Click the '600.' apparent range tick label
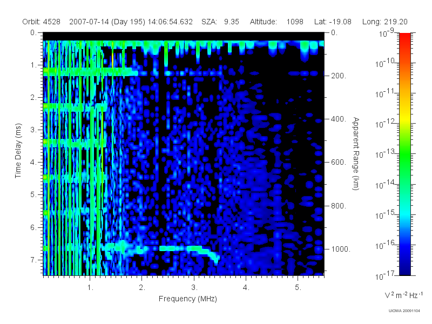 coord(339,163)
